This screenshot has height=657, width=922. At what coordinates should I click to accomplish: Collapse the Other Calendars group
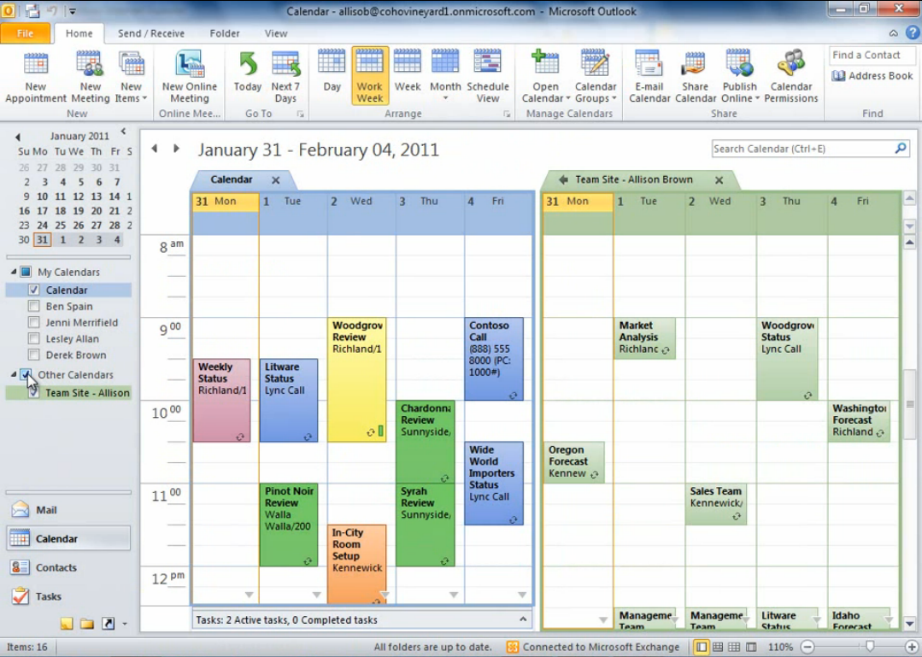point(14,374)
